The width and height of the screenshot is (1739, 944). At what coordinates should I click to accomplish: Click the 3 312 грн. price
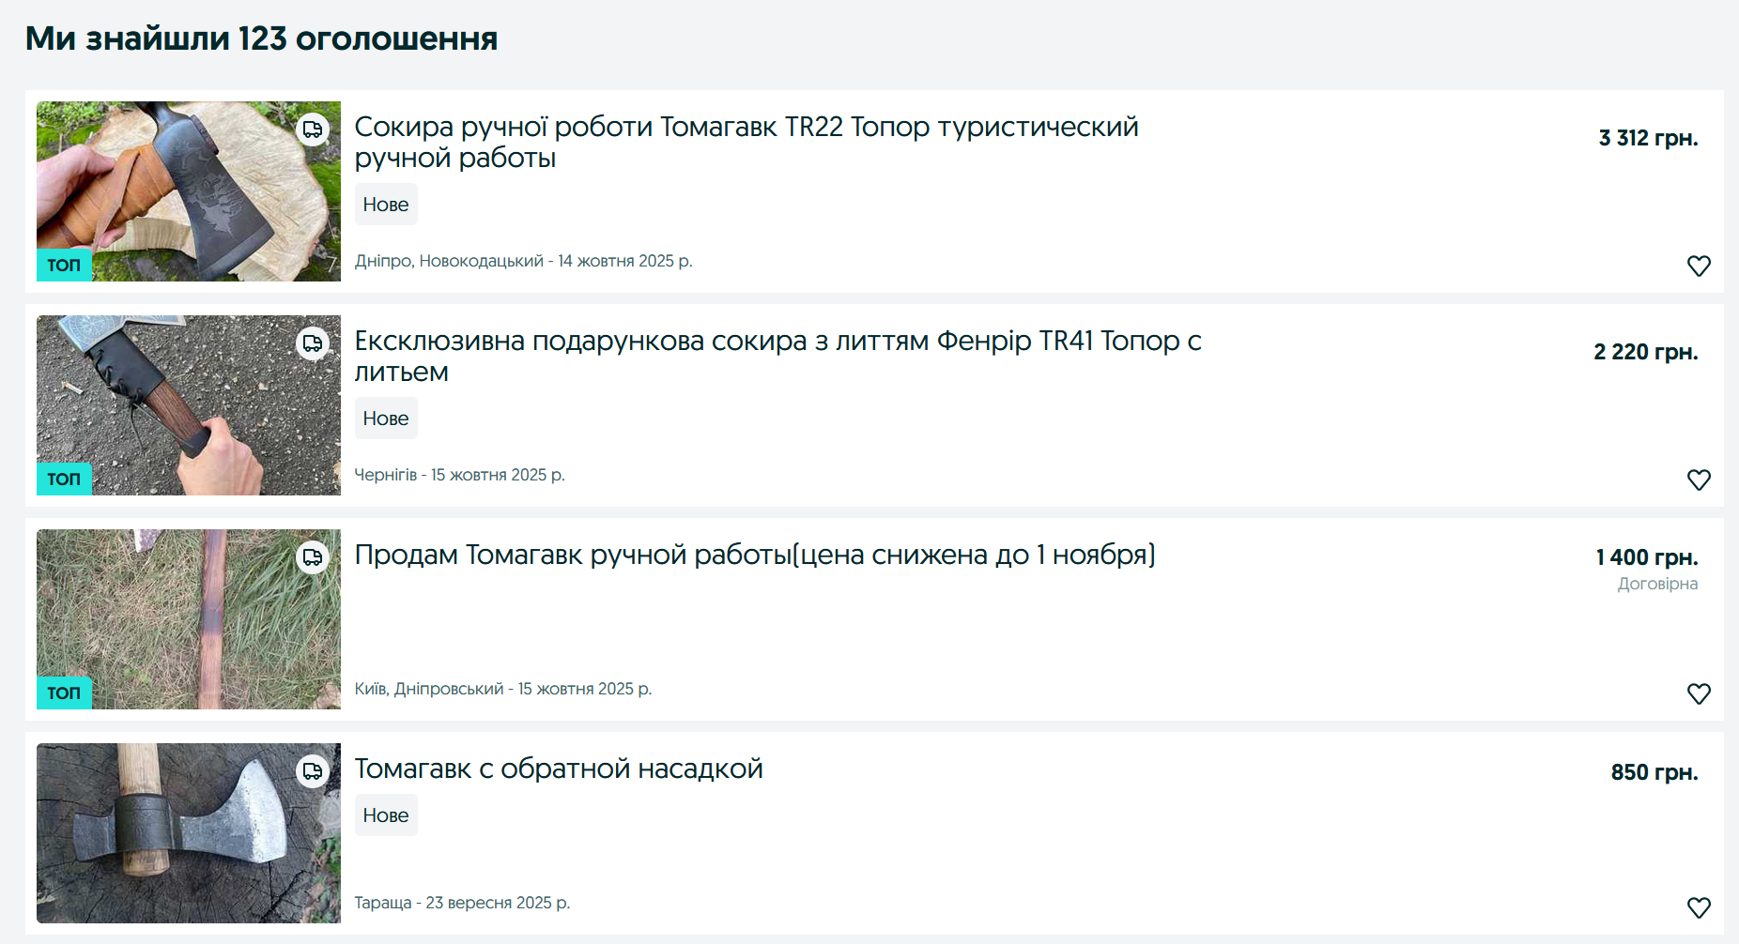(x=1648, y=138)
